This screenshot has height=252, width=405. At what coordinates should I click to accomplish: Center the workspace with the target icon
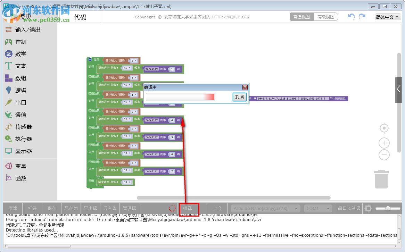coord(384,128)
